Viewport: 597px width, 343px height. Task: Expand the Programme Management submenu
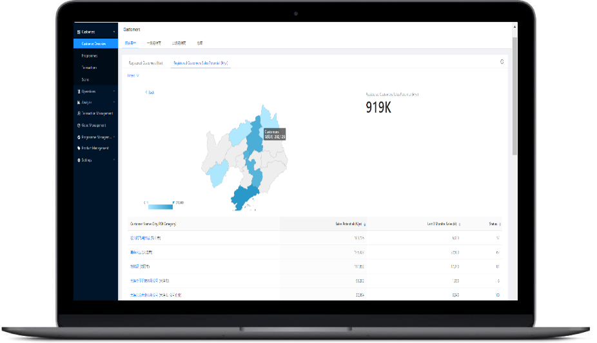(114, 137)
